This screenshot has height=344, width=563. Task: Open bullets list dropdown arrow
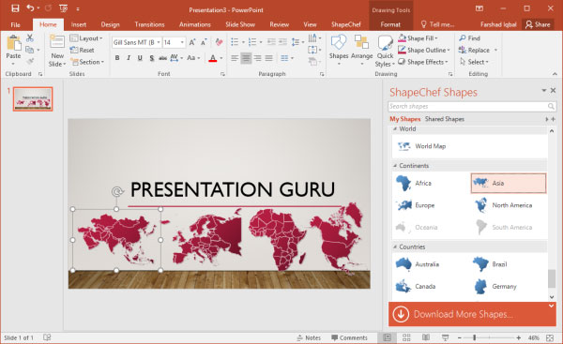(x=243, y=42)
